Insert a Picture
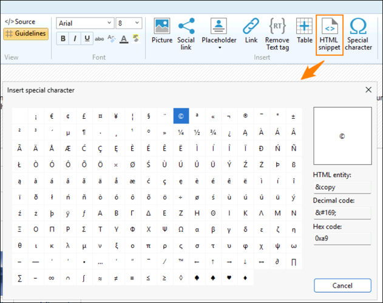Viewport: 383px width, 303px height. point(162,30)
